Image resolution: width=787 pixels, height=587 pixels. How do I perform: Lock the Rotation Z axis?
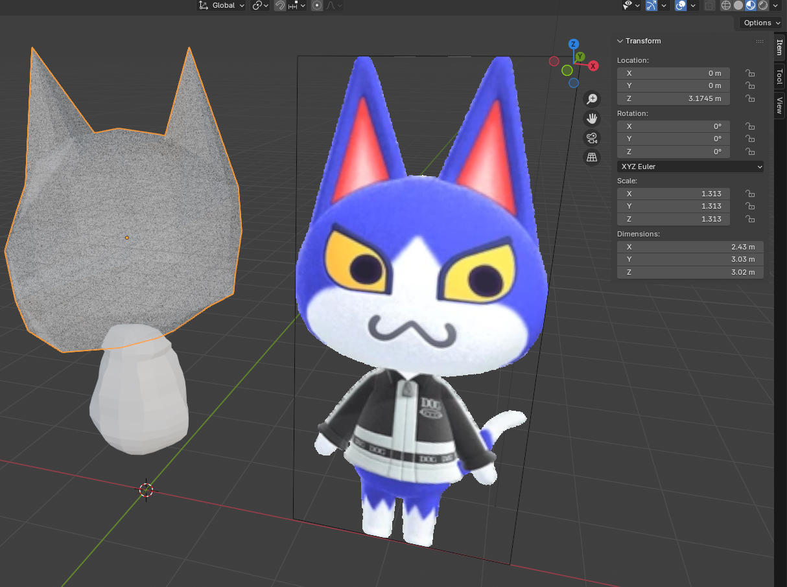pyautogui.click(x=749, y=152)
